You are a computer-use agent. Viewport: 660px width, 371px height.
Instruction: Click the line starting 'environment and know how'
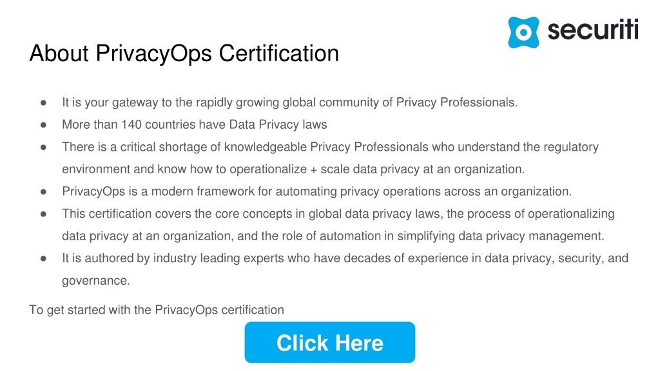click(x=293, y=169)
